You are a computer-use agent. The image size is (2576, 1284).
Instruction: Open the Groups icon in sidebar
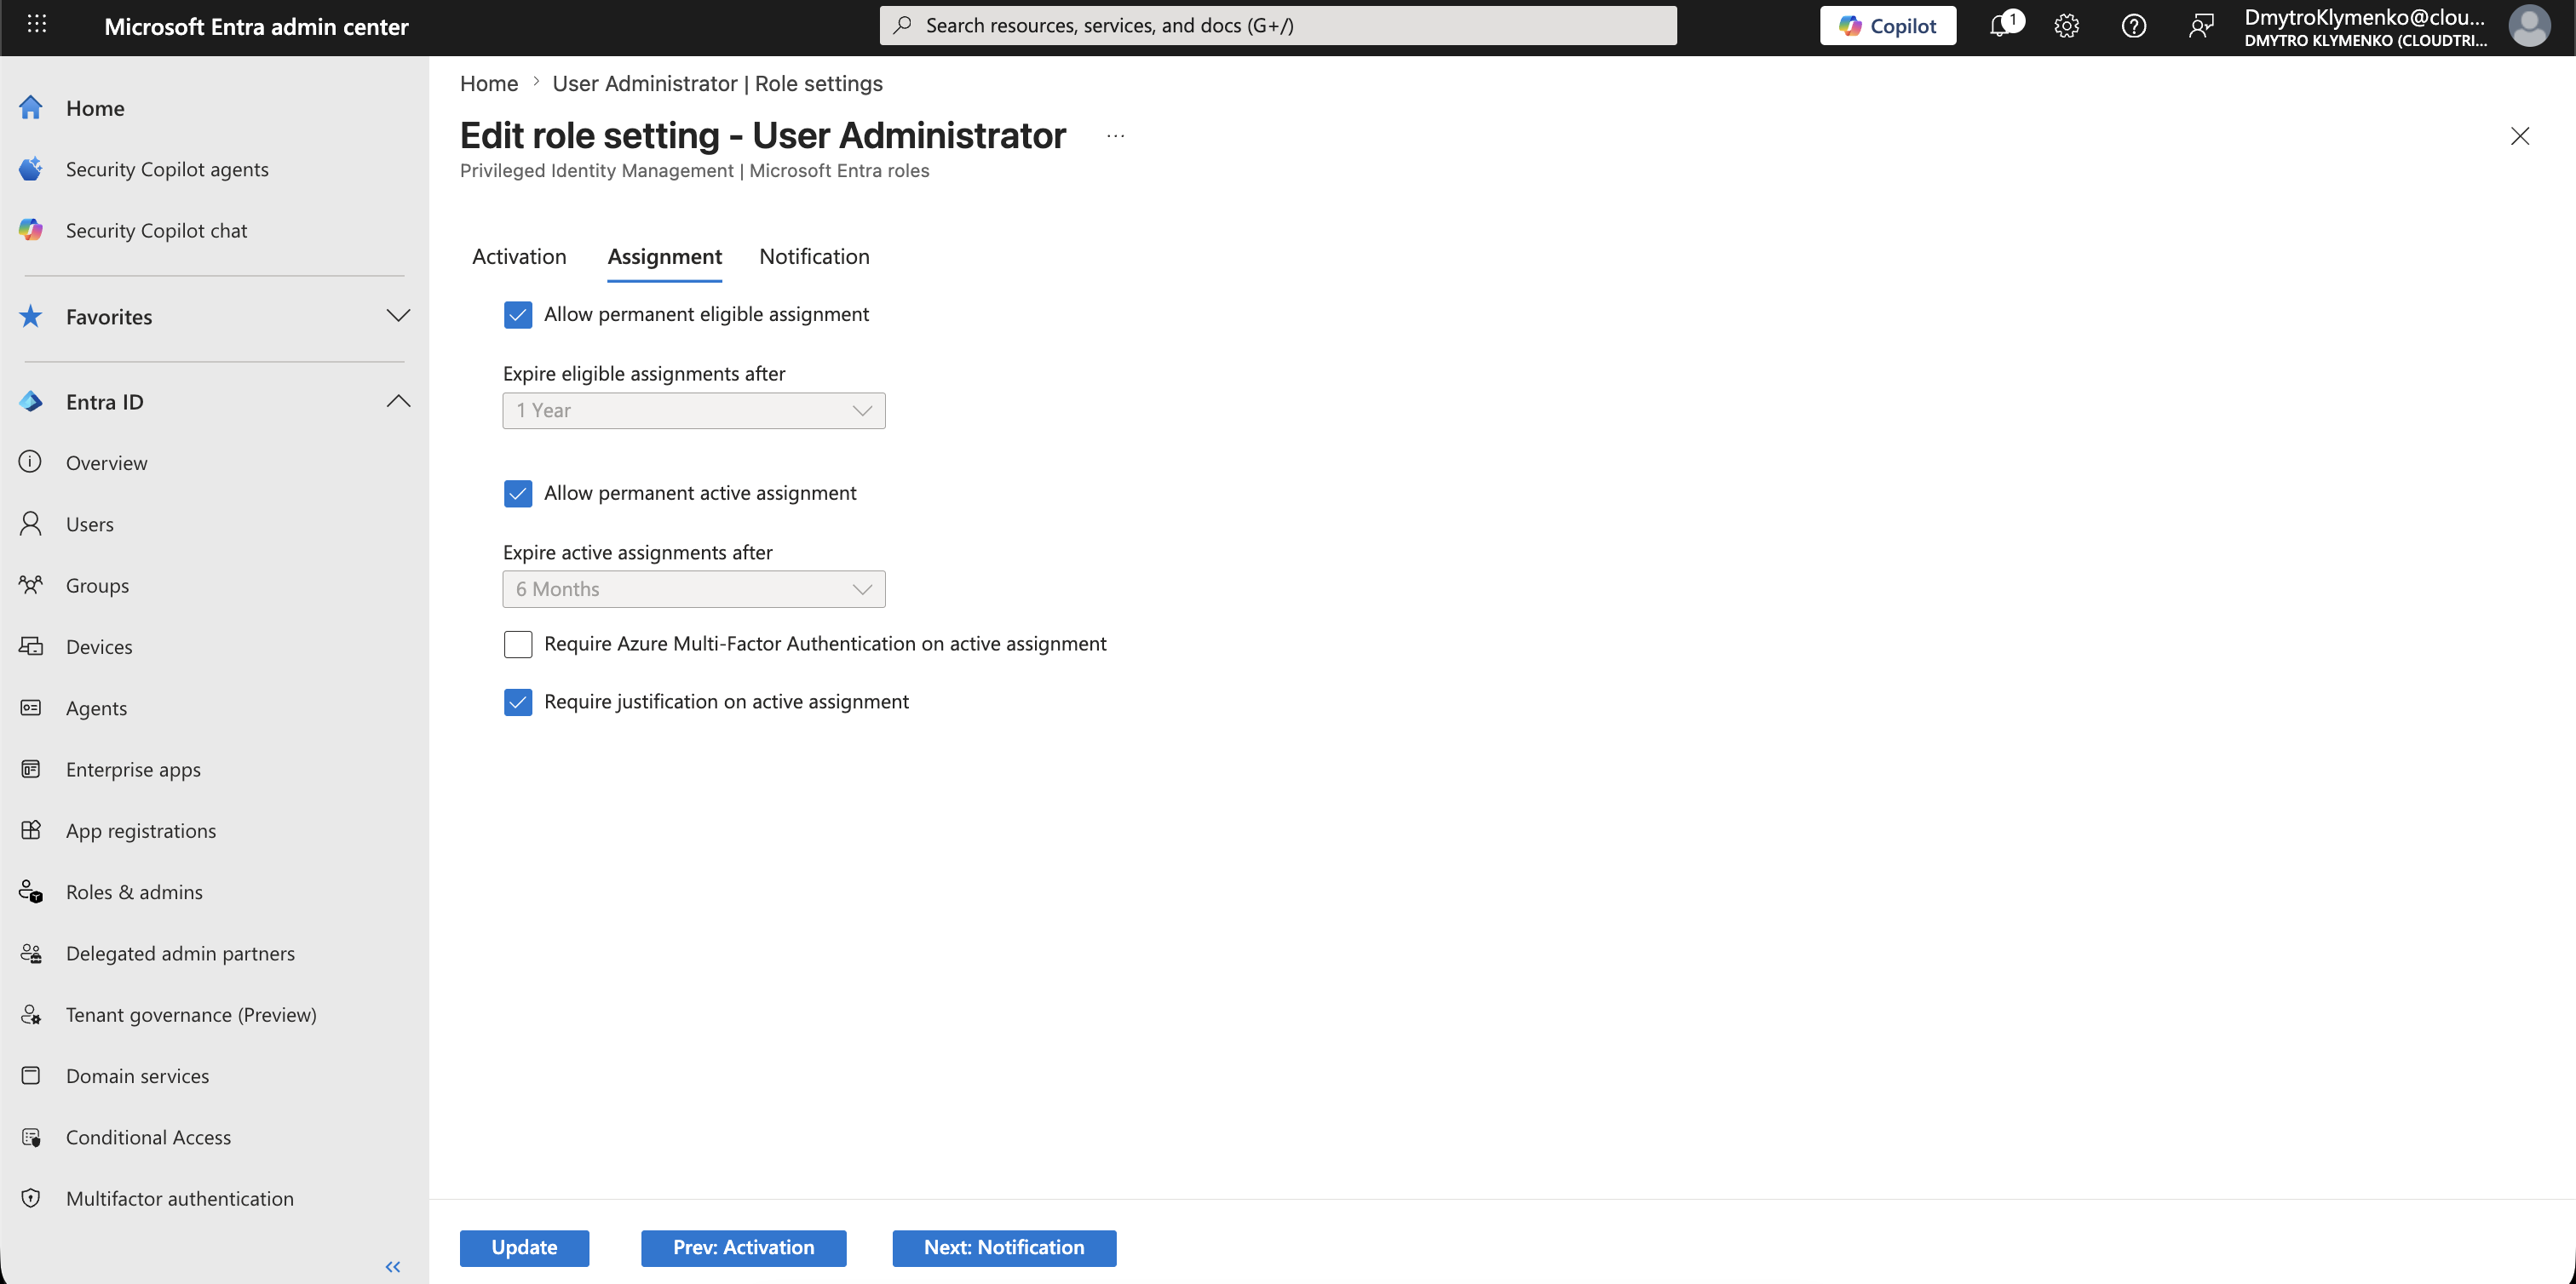tap(31, 585)
